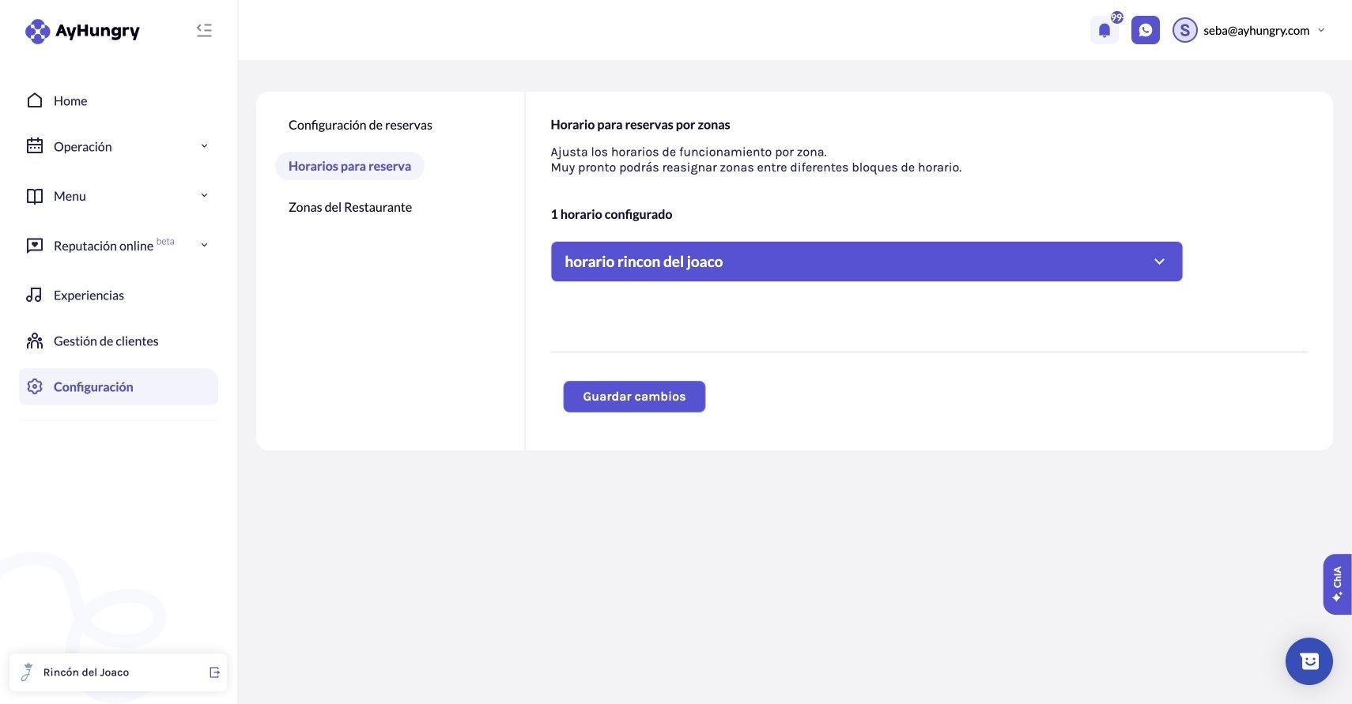Expand the horario rincon del joaco panel
The height and width of the screenshot is (704, 1352).
coord(867,262)
